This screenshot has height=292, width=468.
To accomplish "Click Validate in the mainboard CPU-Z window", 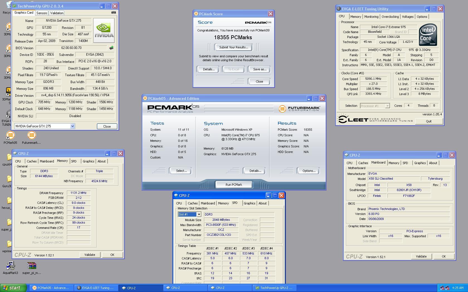I will pos(421,256).
